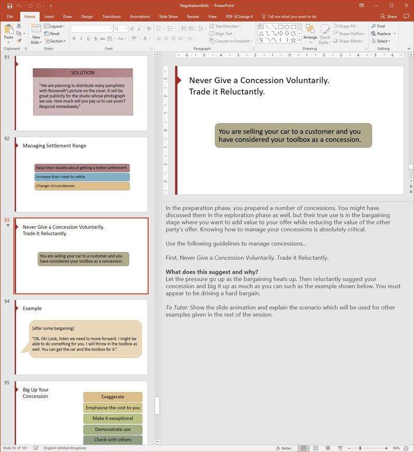Image resolution: width=414 pixels, height=452 pixels.
Task: Center-align the text
Action: click(x=166, y=38)
